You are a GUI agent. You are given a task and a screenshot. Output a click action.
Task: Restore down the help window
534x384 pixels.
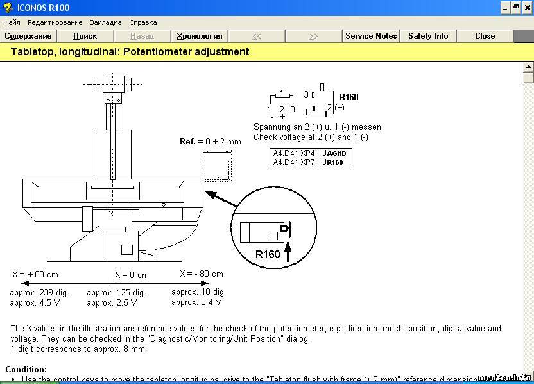515,8
